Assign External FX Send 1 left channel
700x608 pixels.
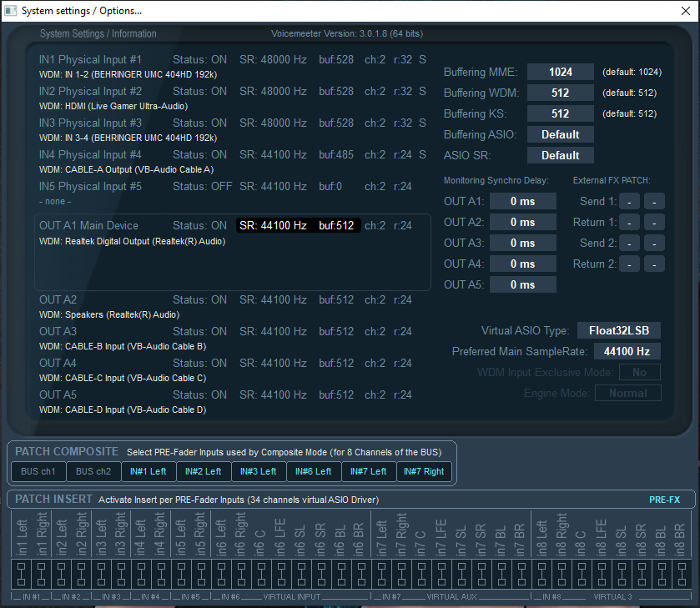(x=630, y=201)
